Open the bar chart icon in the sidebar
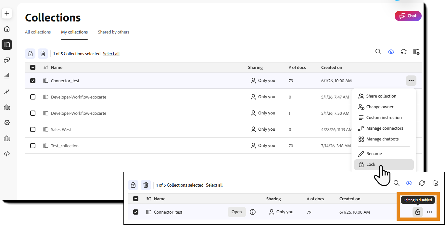 pyautogui.click(x=7, y=76)
